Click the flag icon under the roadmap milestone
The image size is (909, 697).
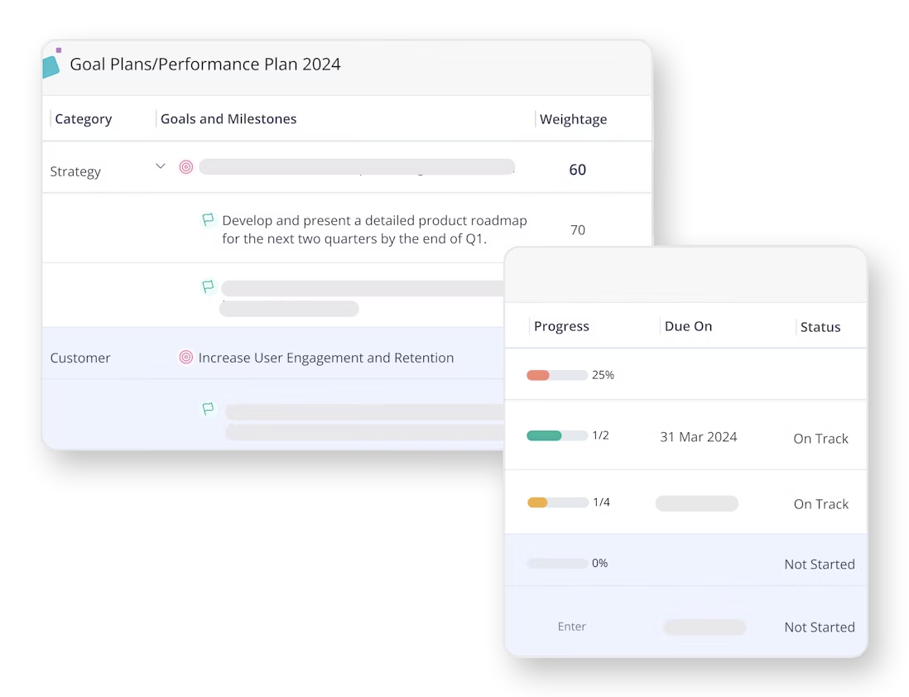point(208,286)
